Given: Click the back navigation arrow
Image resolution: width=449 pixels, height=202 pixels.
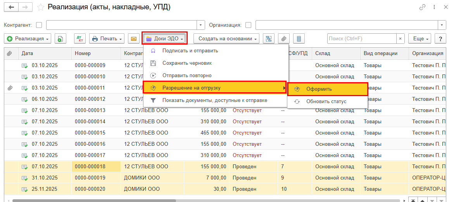Looking at the screenshot, I should pos(11,7).
